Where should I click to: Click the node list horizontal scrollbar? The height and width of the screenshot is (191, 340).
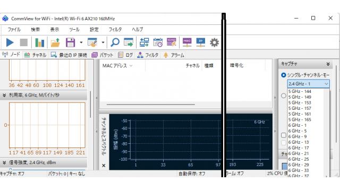(x=151, y=105)
